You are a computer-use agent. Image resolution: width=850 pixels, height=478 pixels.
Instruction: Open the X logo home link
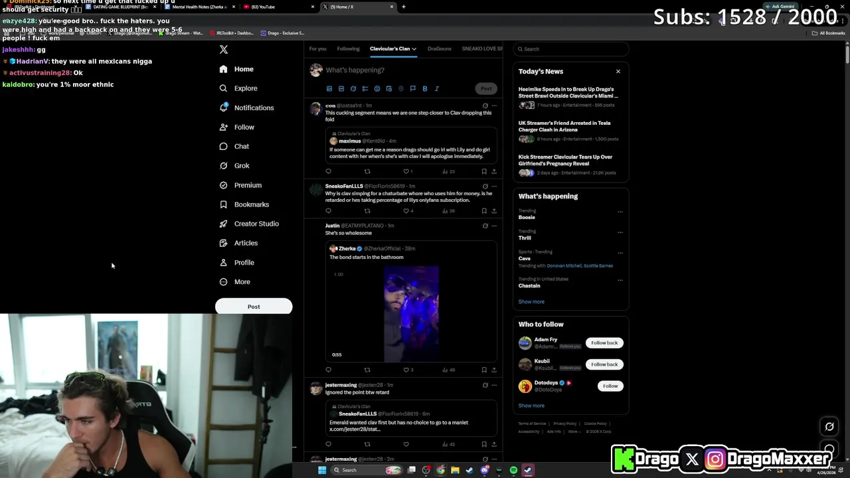coord(224,50)
